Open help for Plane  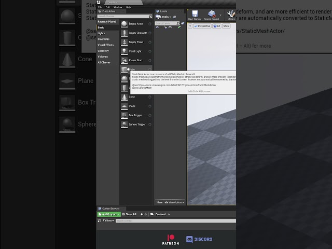click(150, 106)
